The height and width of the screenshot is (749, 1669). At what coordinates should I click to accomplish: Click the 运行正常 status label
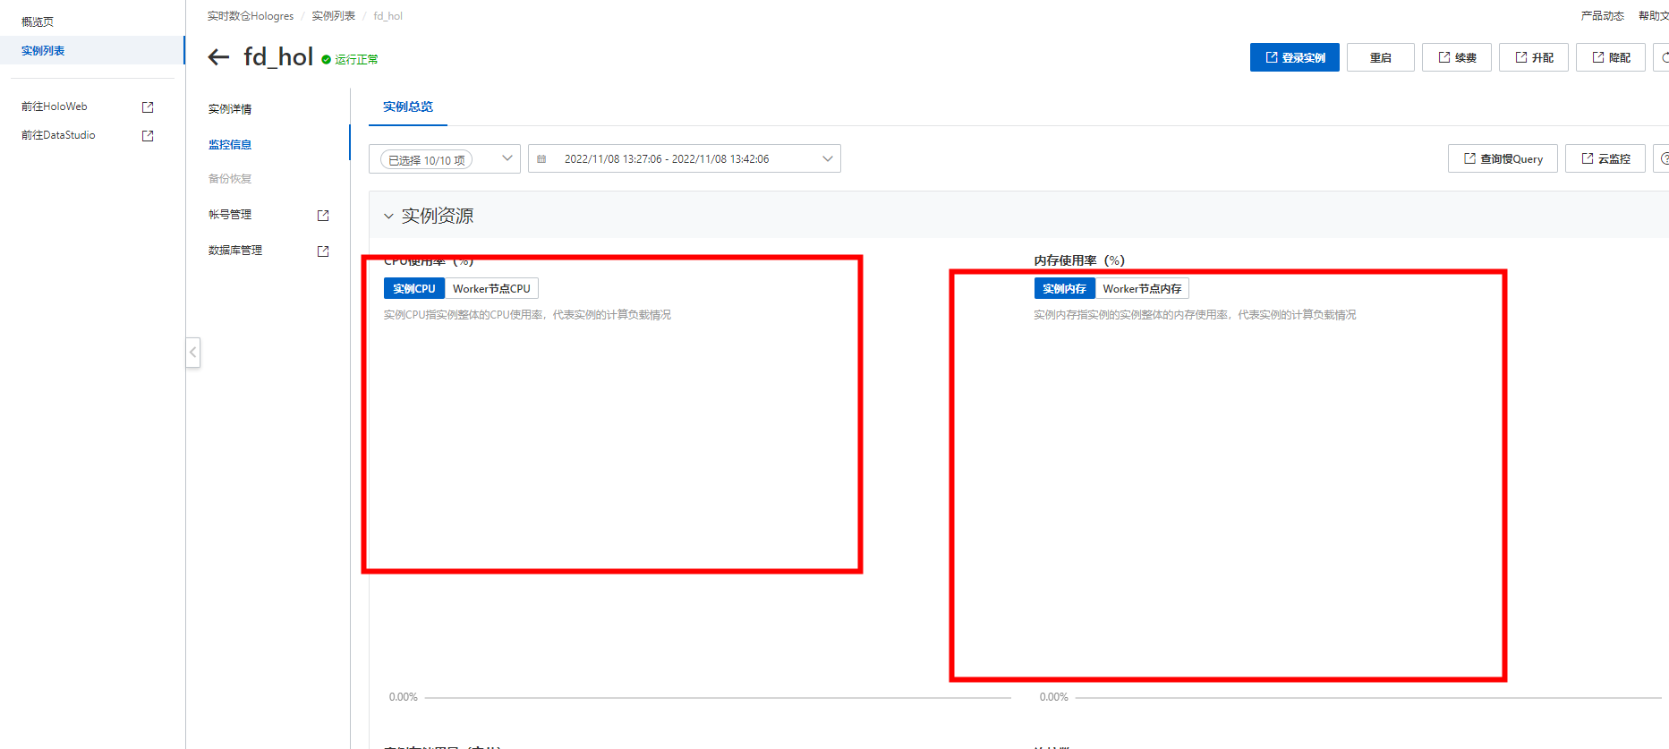(x=356, y=60)
